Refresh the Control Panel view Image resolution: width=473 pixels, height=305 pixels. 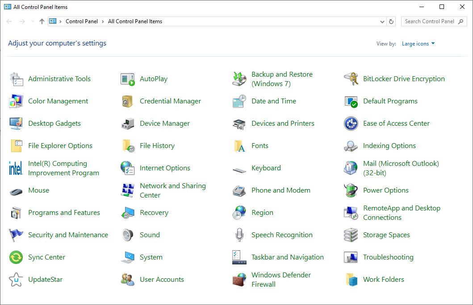391,21
